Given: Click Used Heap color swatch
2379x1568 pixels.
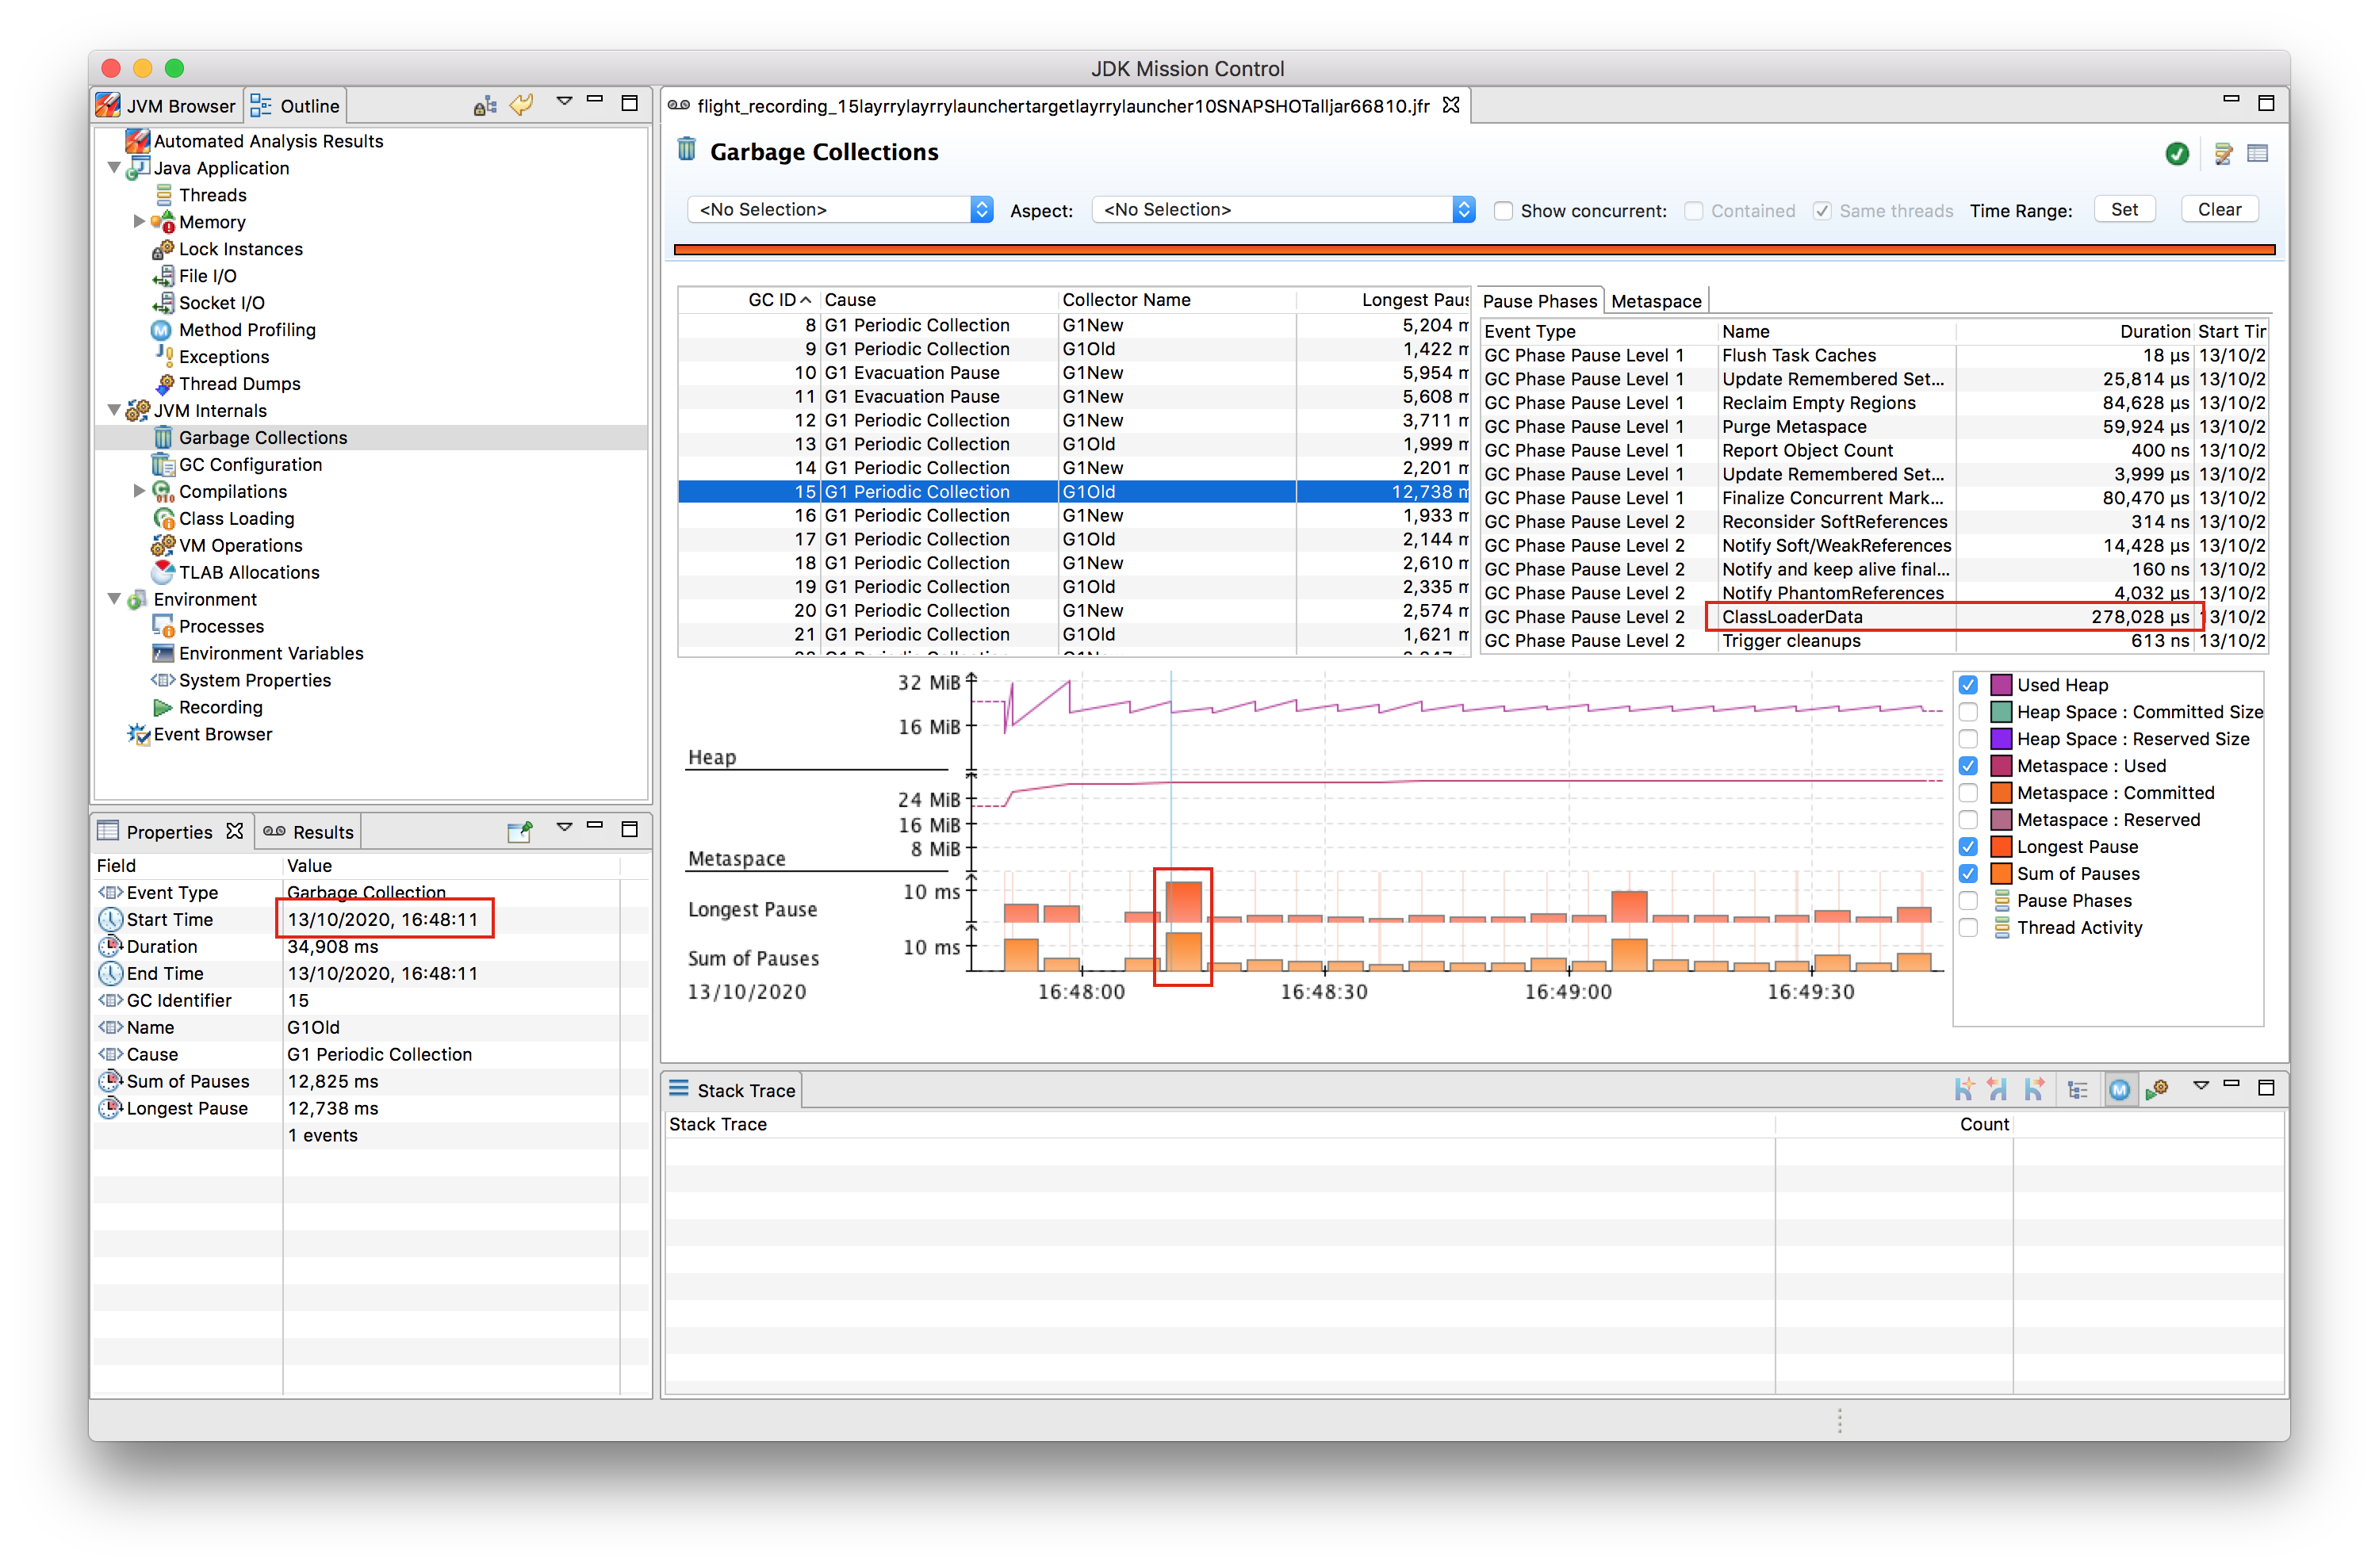Looking at the screenshot, I should click(x=2000, y=685).
